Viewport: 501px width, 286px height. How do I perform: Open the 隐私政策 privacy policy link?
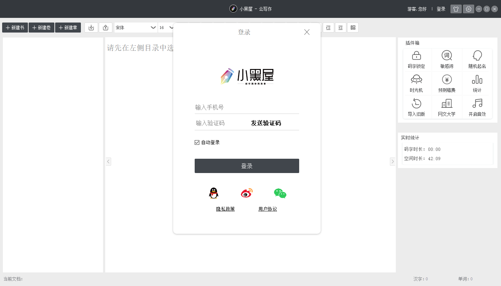225,209
